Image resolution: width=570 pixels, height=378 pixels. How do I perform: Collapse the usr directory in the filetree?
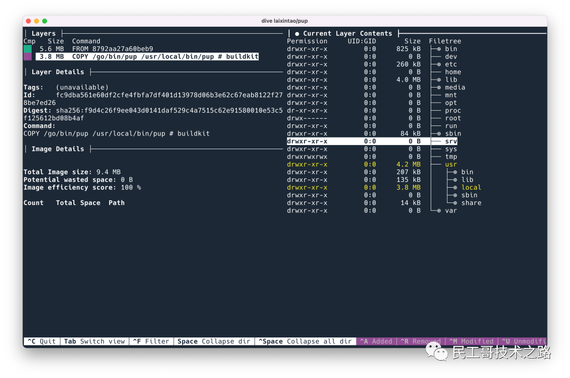(x=451, y=164)
